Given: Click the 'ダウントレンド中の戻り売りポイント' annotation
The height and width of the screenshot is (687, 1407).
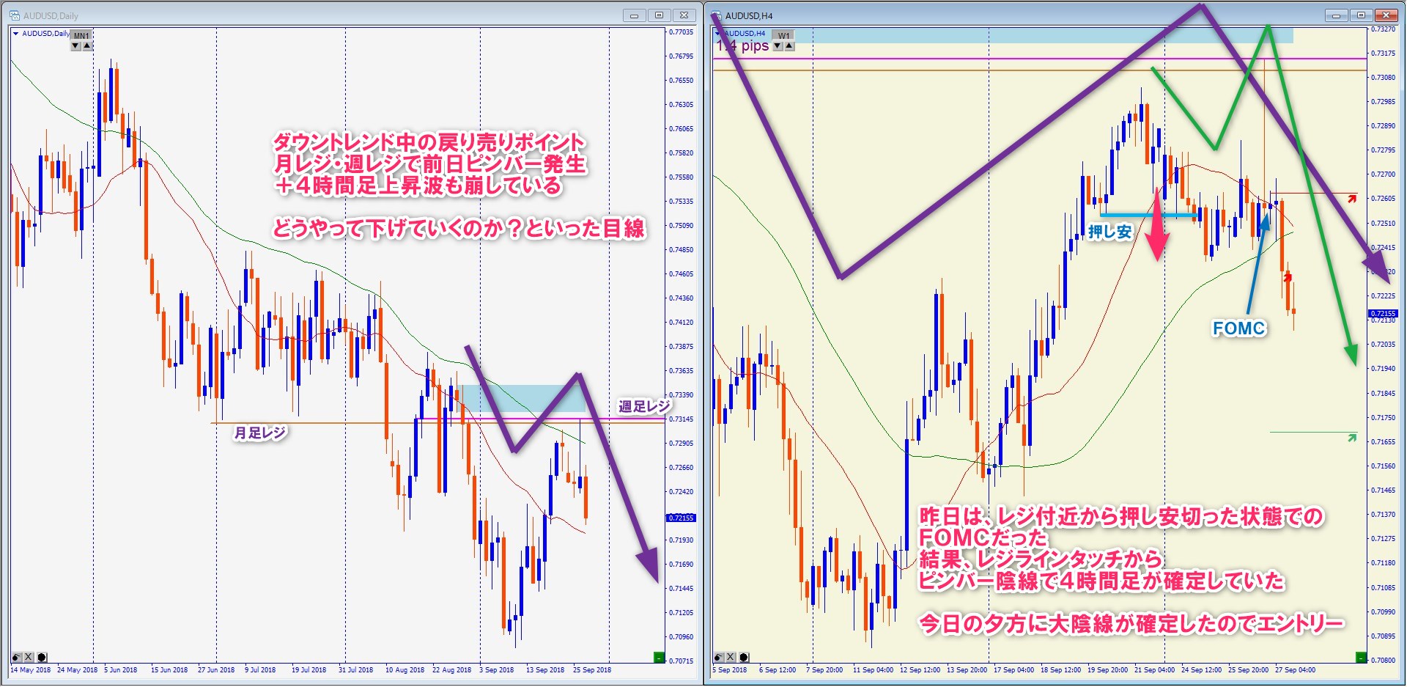Looking at the screenshot, I should [x=429, y=142].
